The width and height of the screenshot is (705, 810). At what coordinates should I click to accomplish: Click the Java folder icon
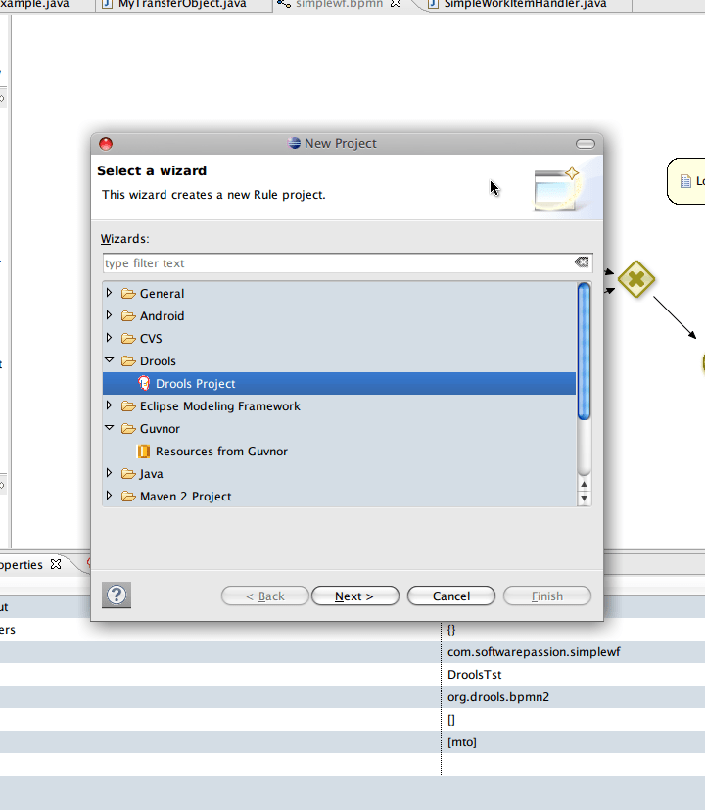click(x=128, y=474)
